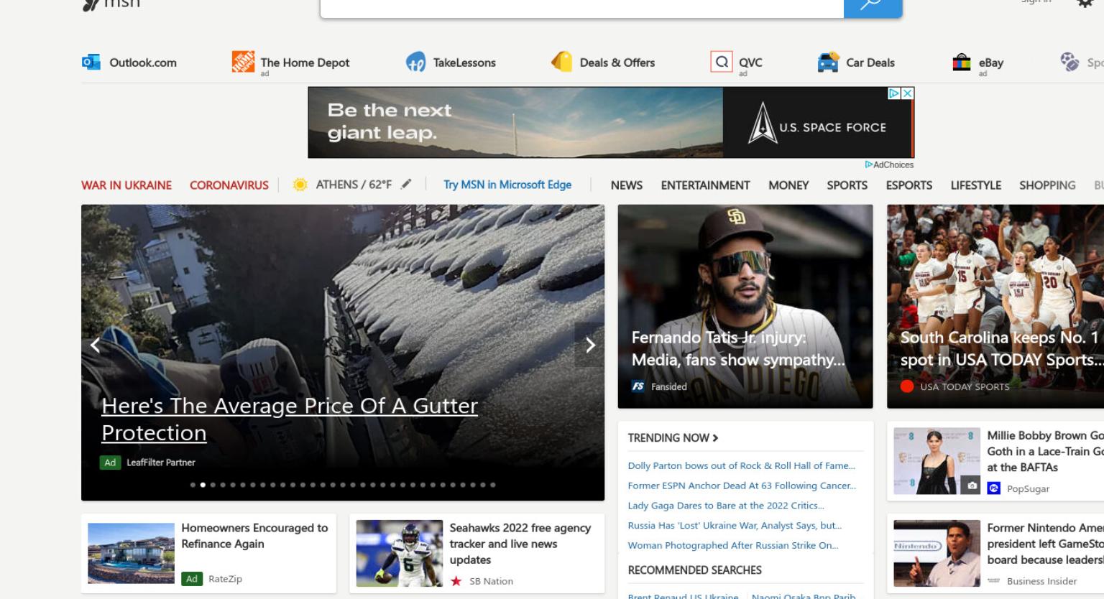Click the MSN logo

tap(111, 4)
